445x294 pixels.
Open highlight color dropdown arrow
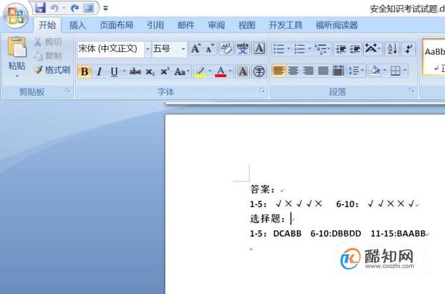point(210,72)
